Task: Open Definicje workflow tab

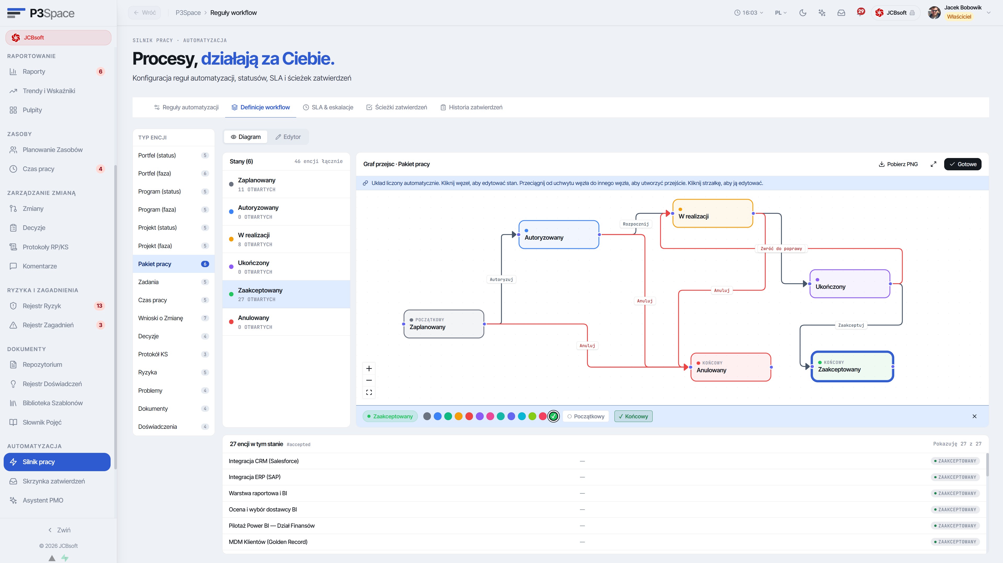Action: pos(260,108)
